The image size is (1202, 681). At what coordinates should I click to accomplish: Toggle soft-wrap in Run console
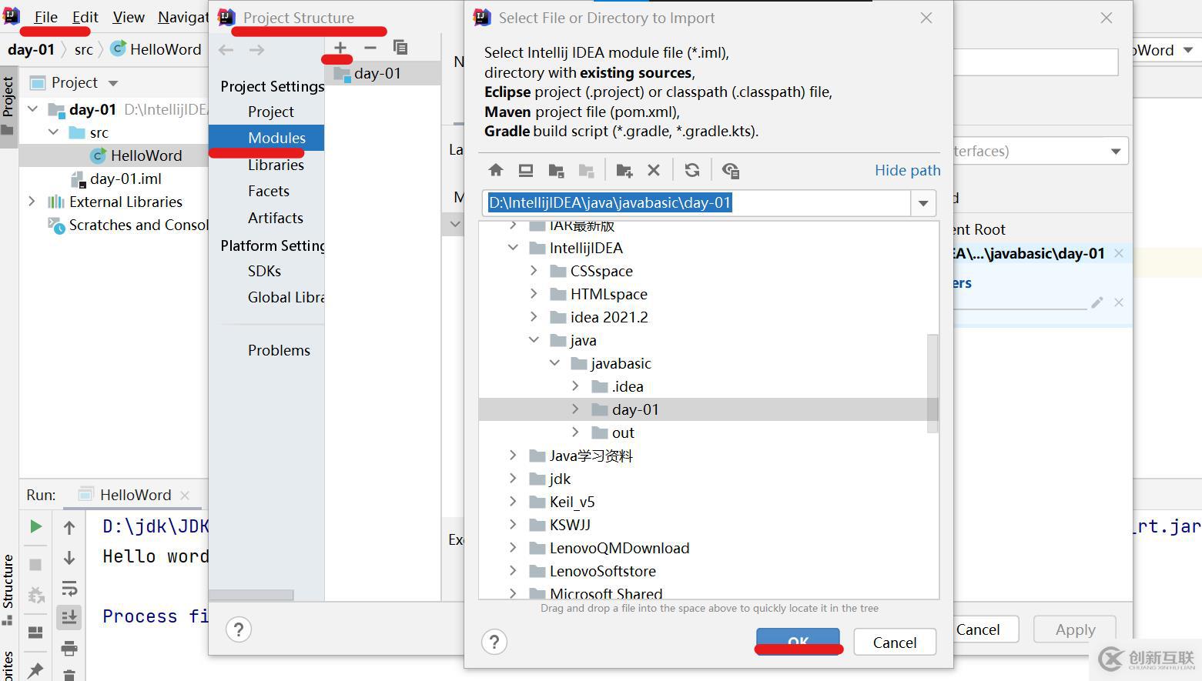69,589
